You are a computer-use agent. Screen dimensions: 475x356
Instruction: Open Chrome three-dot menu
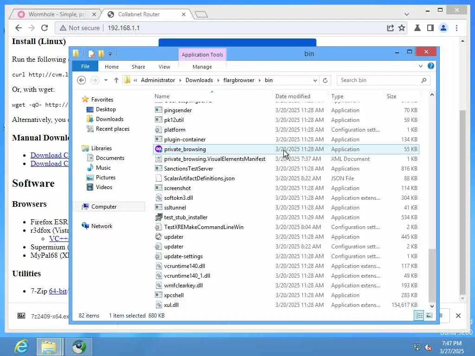click(x=456, y=28)
